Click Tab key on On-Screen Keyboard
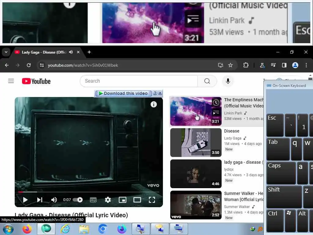Viewport: 313px width, 235px height. click(x=278, y=149)
